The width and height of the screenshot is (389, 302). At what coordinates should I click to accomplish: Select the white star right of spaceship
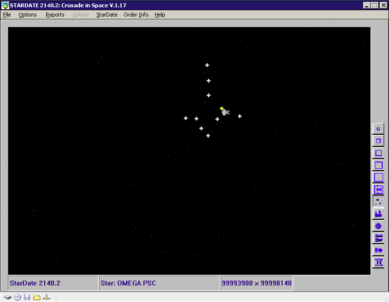[x=240, y=116]
